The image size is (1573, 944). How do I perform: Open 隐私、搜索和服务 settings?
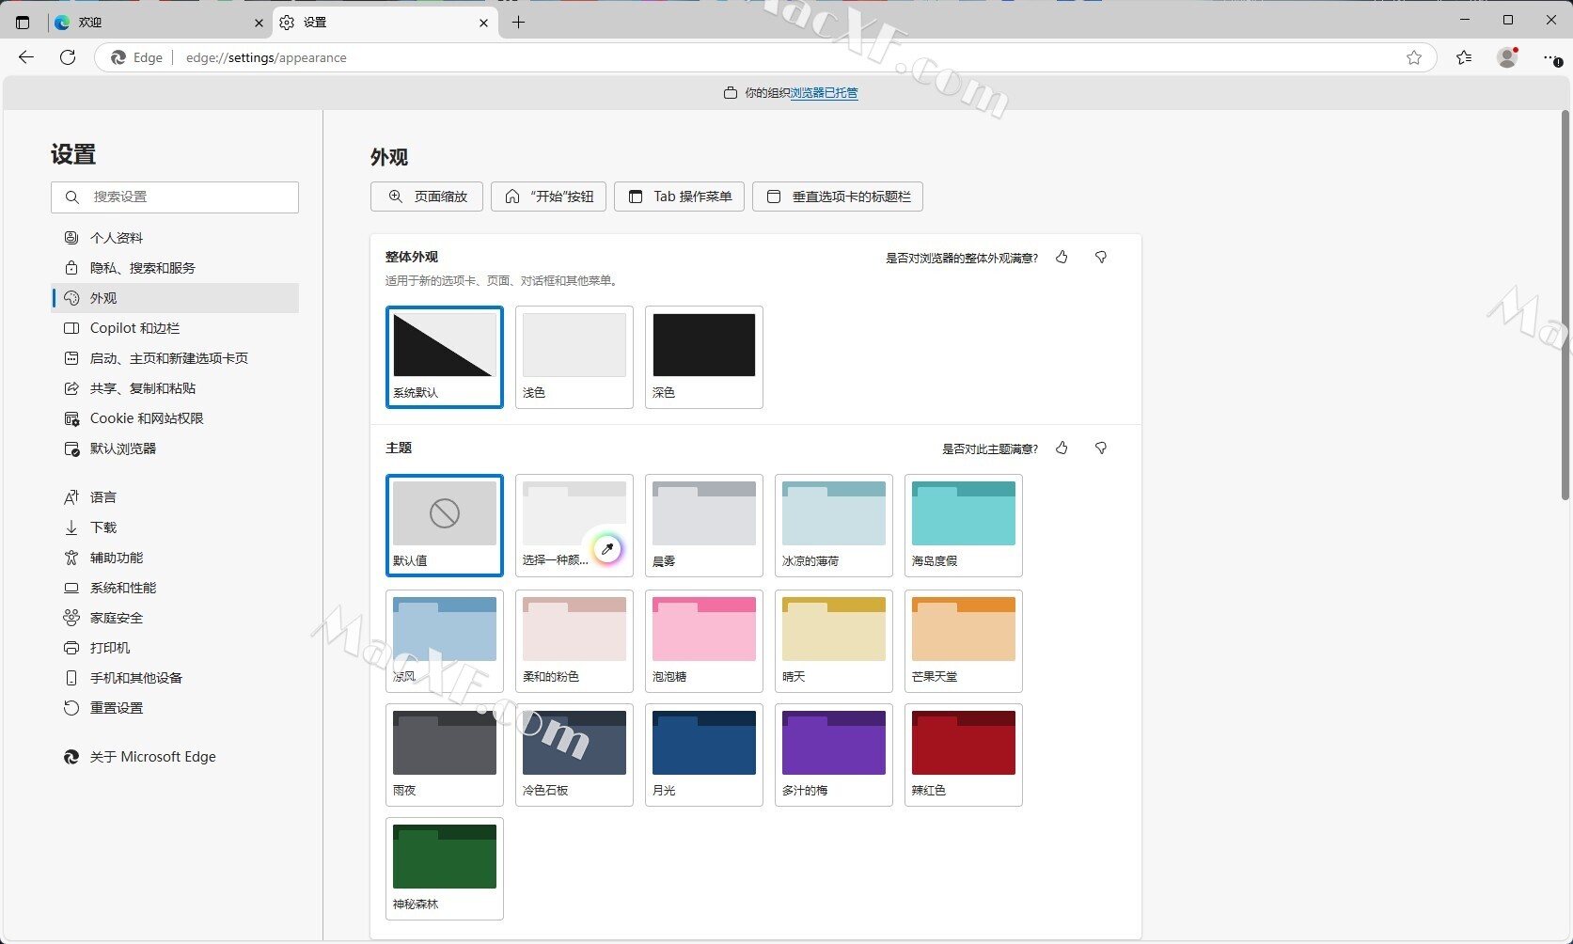pos(175,268)
